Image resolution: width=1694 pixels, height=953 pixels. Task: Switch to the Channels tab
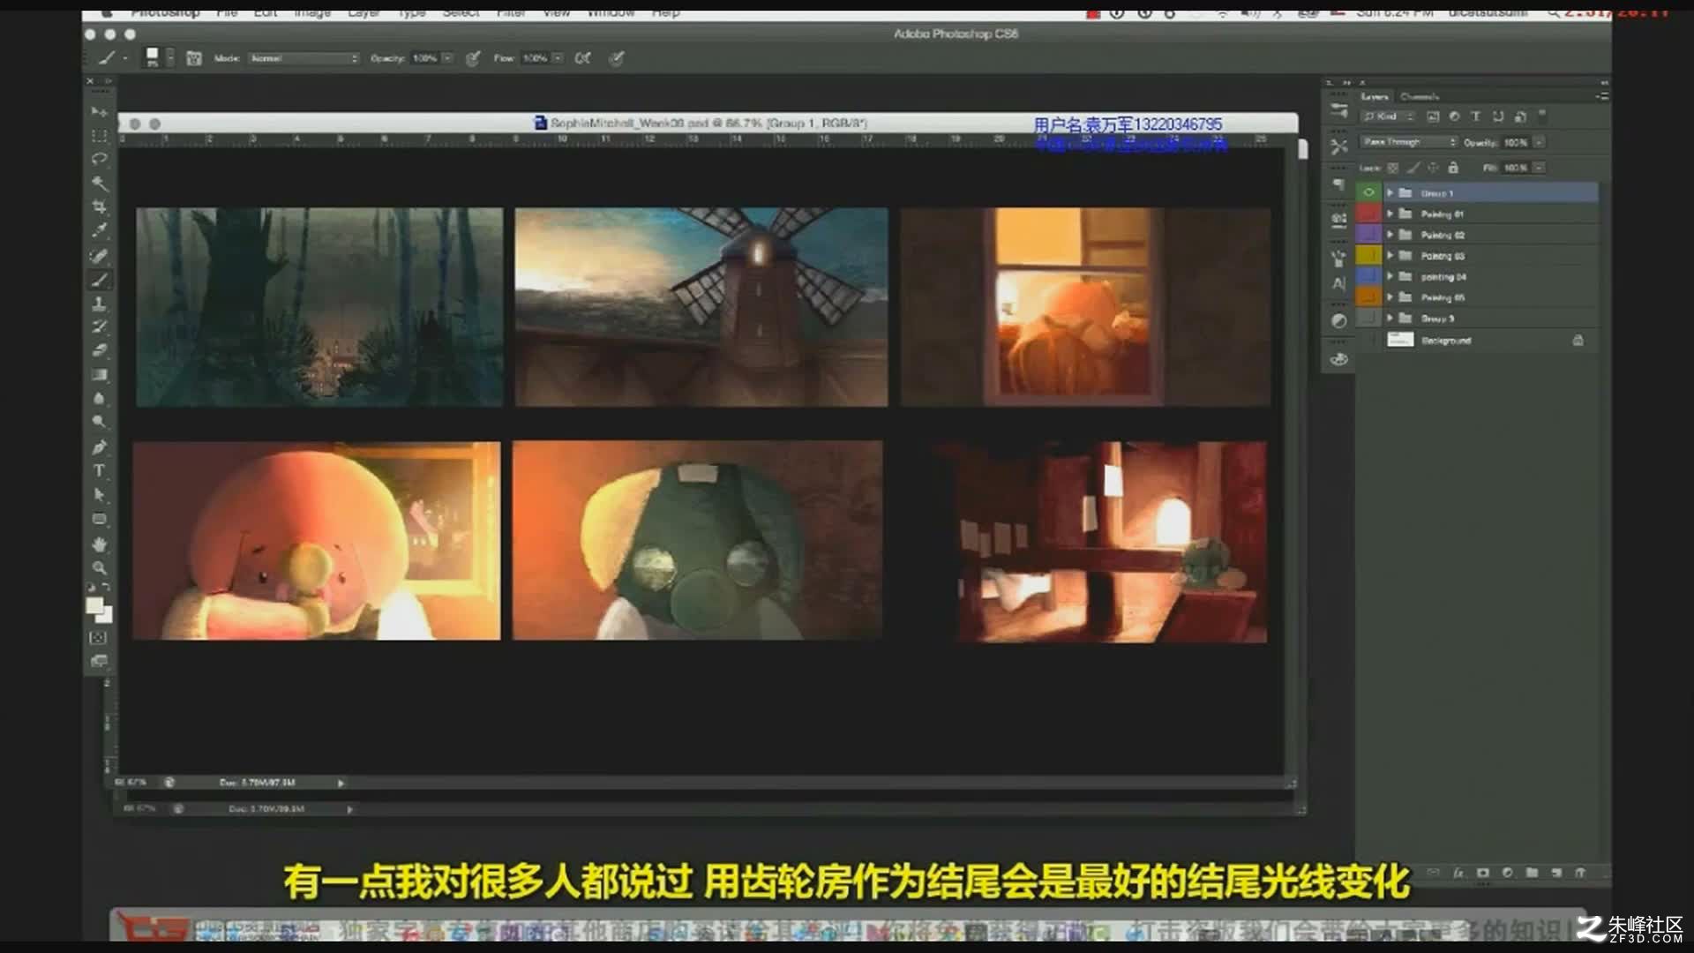tap(1420, 96)
